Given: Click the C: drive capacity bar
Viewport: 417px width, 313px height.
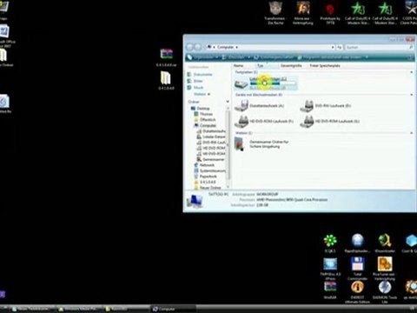Looking at the screenshot, I should click(x=273, y=83).
